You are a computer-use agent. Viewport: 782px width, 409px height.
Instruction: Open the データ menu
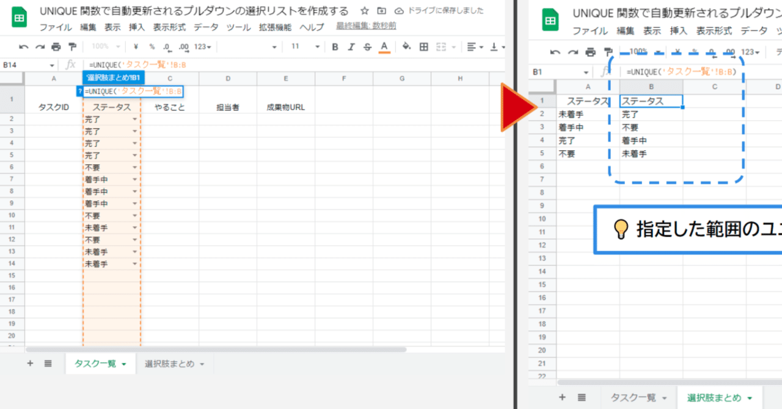(206, 27)
